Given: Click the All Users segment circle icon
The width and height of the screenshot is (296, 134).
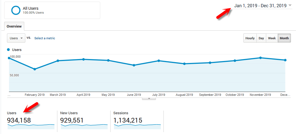Looking at the screenshot, I should pos(16,10).
